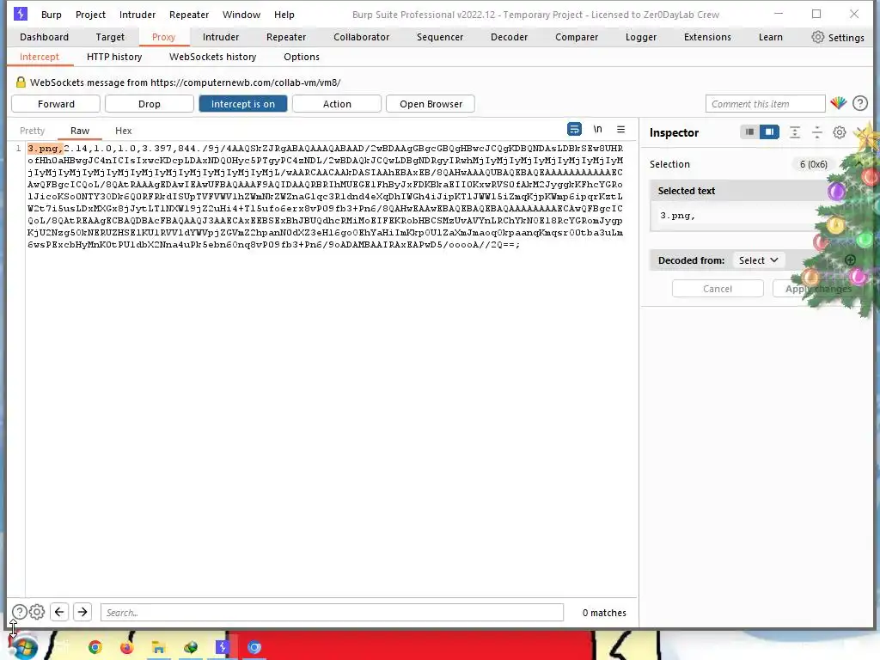The height and width of the screenshot is (660, 880).
Task: Open the Collaborator tab
Action: click(x=362, y=37)
